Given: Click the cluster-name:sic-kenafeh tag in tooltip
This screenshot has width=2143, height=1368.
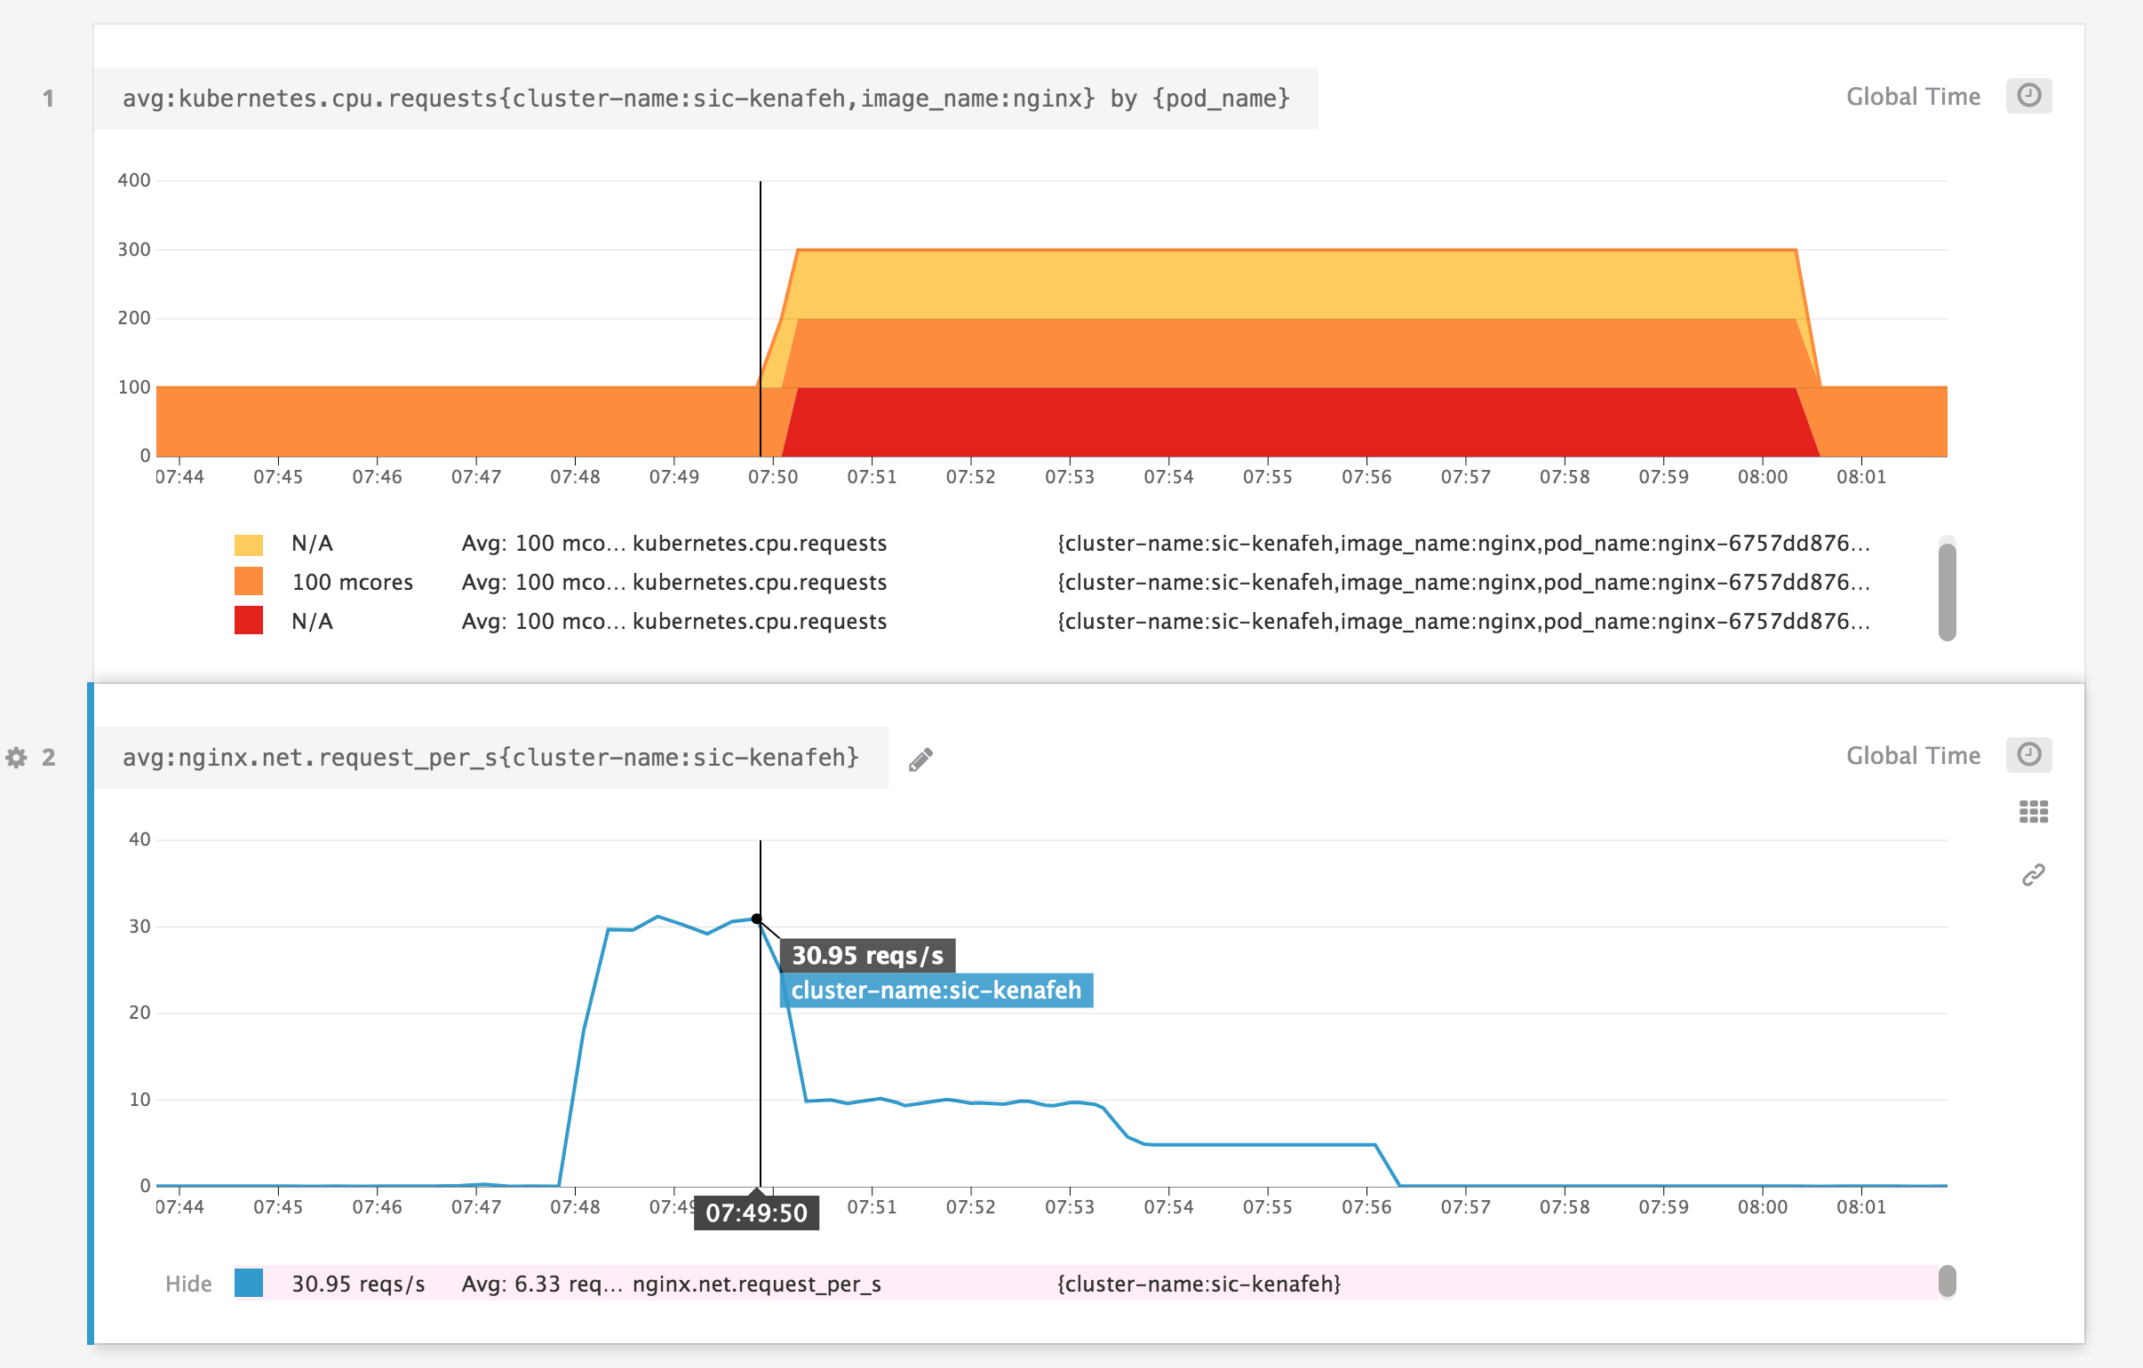Looking at the screenshot, I should pyautogui.click(x=936, y=989).
